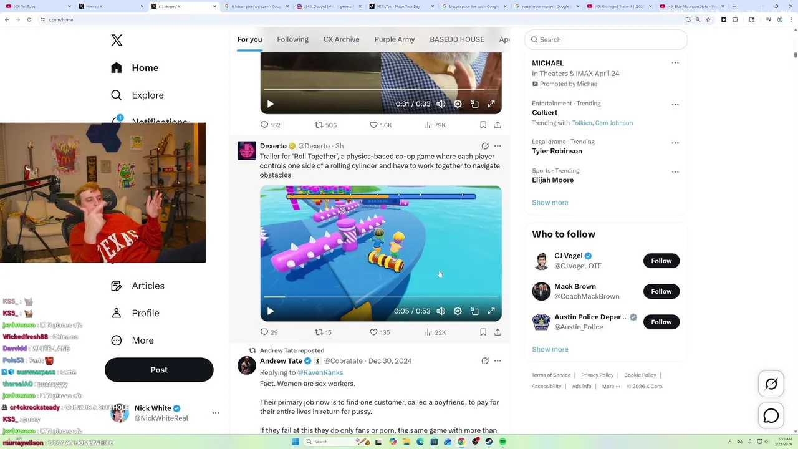Open the @RavenRanks mention link
This screenshot has height=449, width=798.
(320, 372)
